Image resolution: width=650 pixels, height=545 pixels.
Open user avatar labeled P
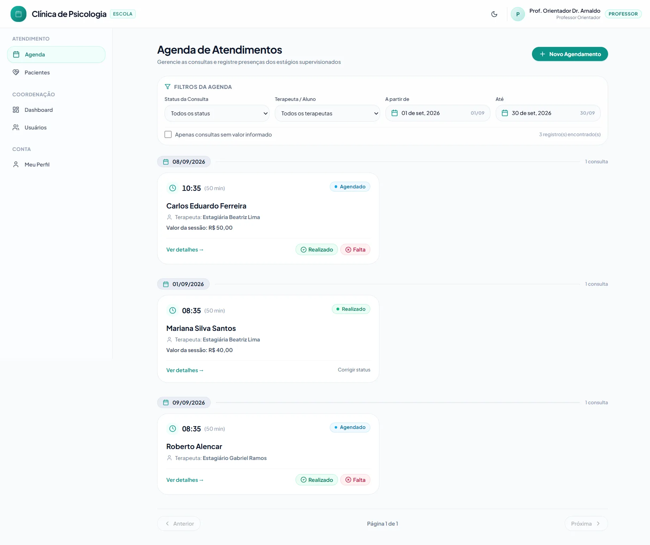point(518,14)
